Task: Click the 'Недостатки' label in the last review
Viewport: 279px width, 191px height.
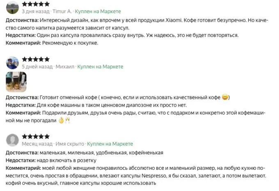Action: [x=21, y=160]
